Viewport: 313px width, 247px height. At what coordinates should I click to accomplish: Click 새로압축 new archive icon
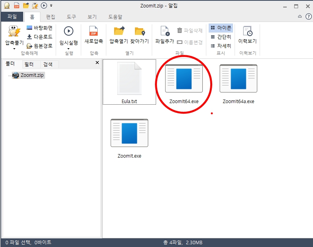pos(94,31)
